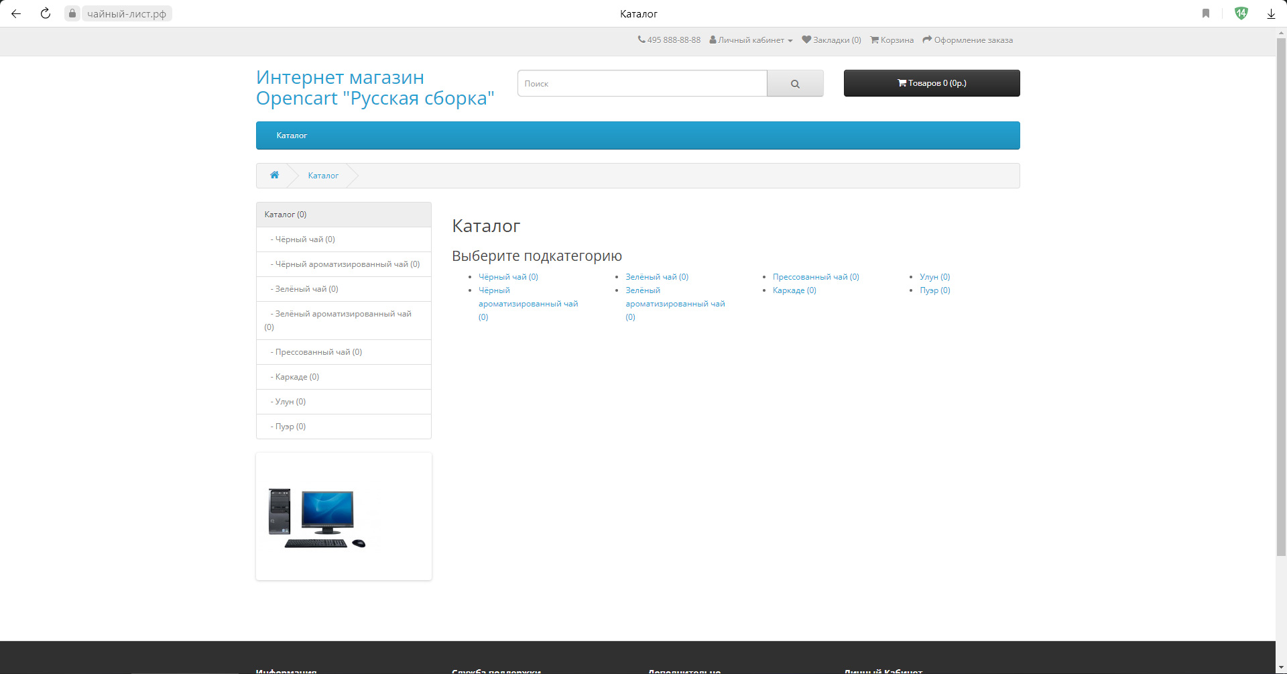
Task: Open Улун (0) subcategory link
Action: tap(934, 277)
